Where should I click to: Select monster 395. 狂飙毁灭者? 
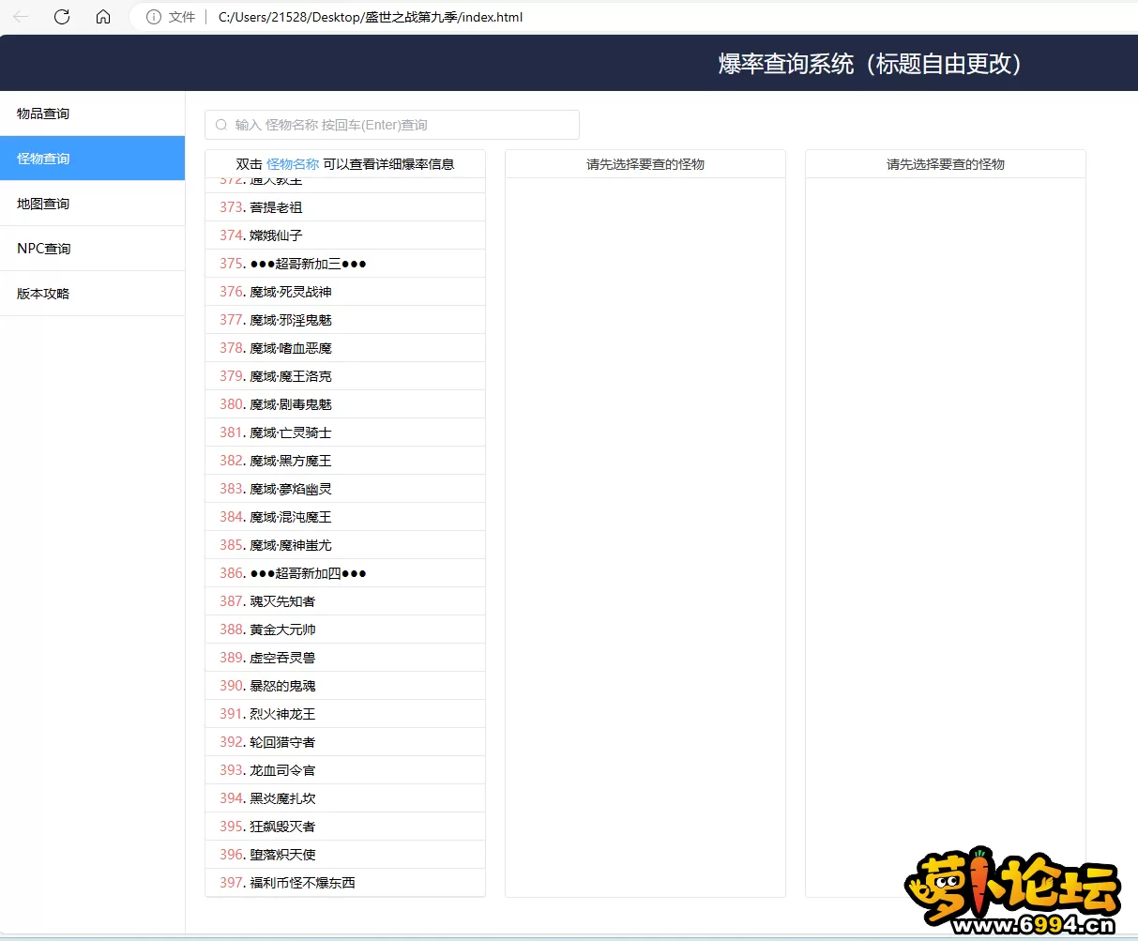point(345,827)
